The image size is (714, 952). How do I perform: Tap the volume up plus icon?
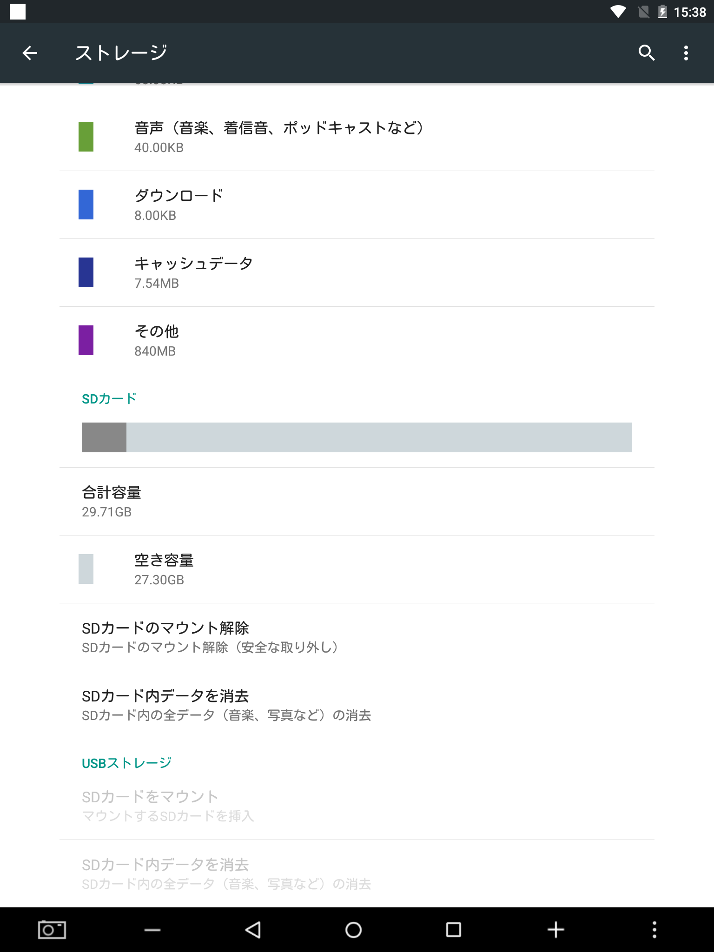(x=555, y=930)
